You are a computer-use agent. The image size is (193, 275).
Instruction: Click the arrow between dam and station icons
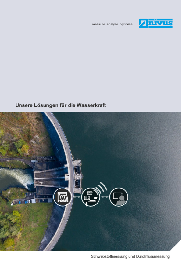[77, 197]
